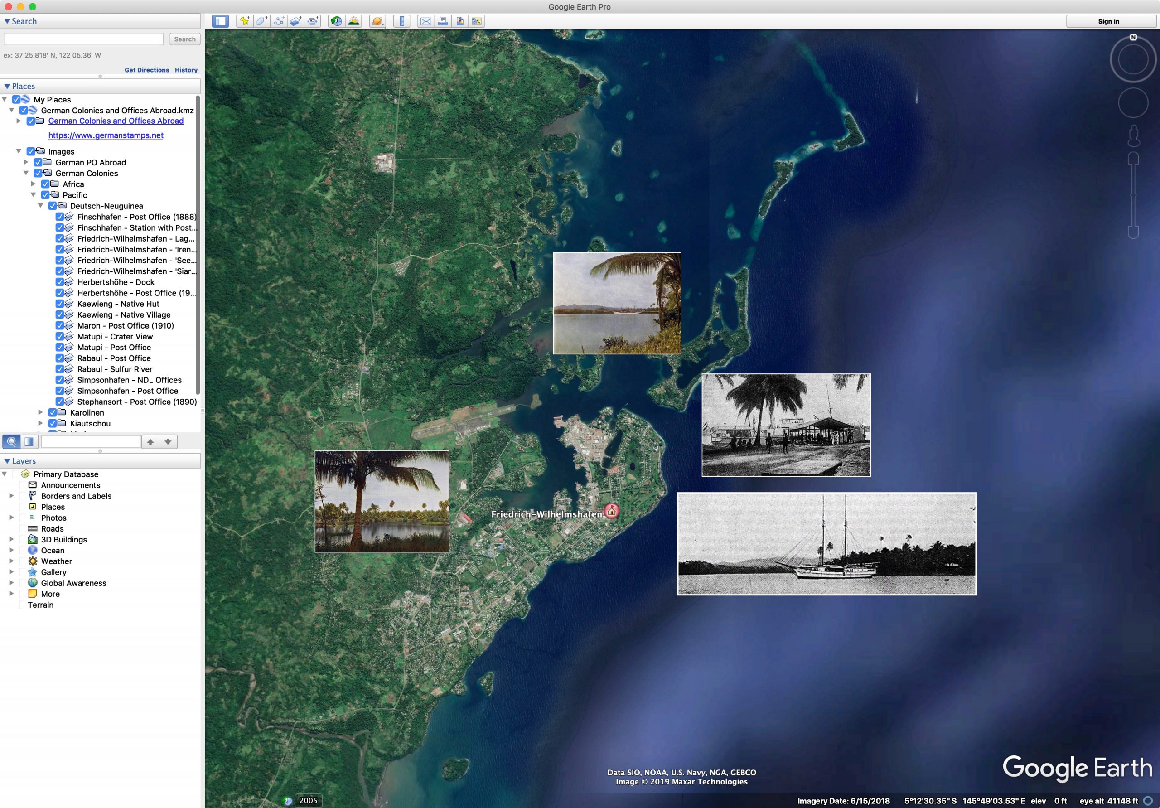This screenshot has height=808, width=1160.
Task: Expand the Karolinen folder
Action: (40, 412)
